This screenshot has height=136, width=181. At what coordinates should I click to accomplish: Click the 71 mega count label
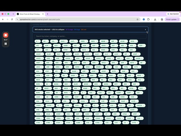[69, 29]
